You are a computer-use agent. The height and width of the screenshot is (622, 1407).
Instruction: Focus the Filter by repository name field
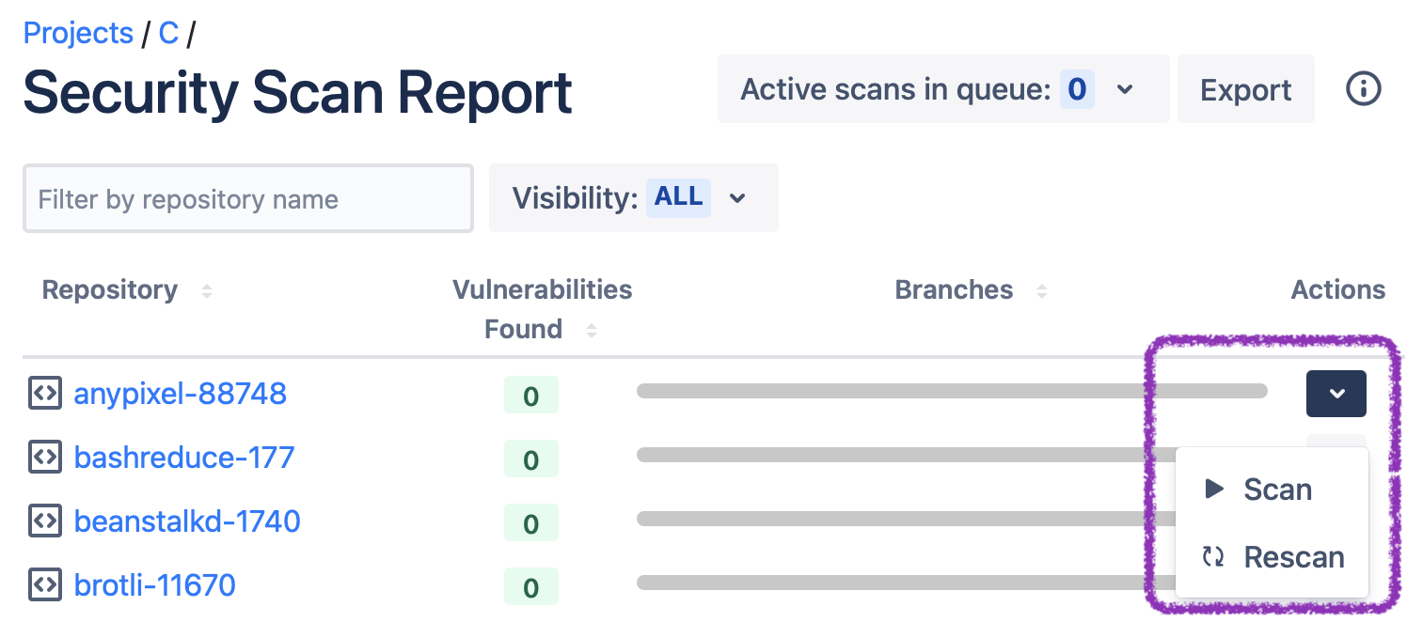pos(247,199)
